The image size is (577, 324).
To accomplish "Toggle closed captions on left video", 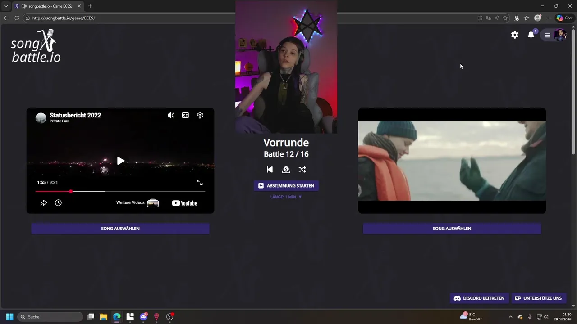I will point(185,115).
